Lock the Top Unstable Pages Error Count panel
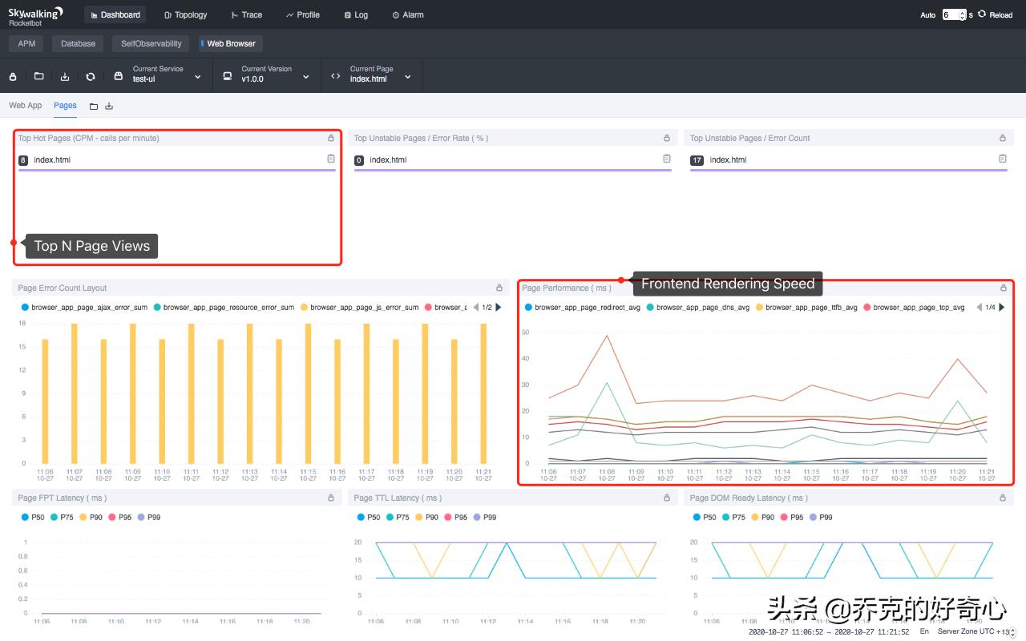1026x641 pixels. (1002, 137)
